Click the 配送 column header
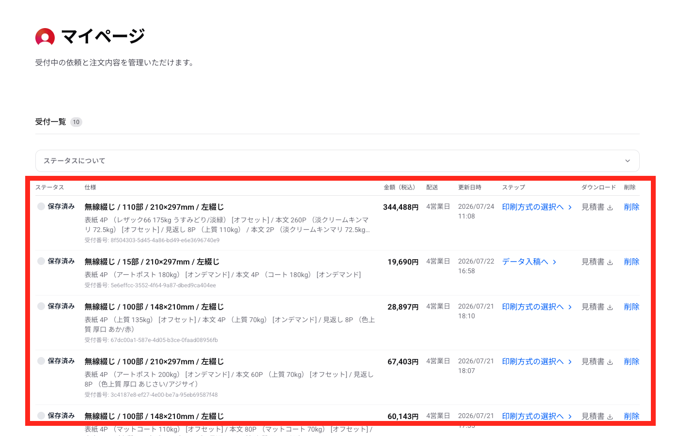The width and height of the screenshot is (678, 436). [x=432, y=187]
